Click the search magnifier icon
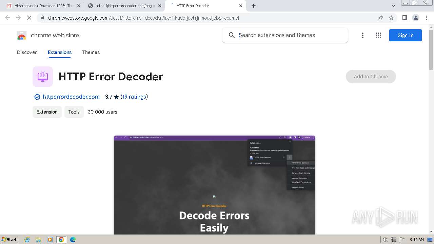434x244 pixels. pos(232,35)
